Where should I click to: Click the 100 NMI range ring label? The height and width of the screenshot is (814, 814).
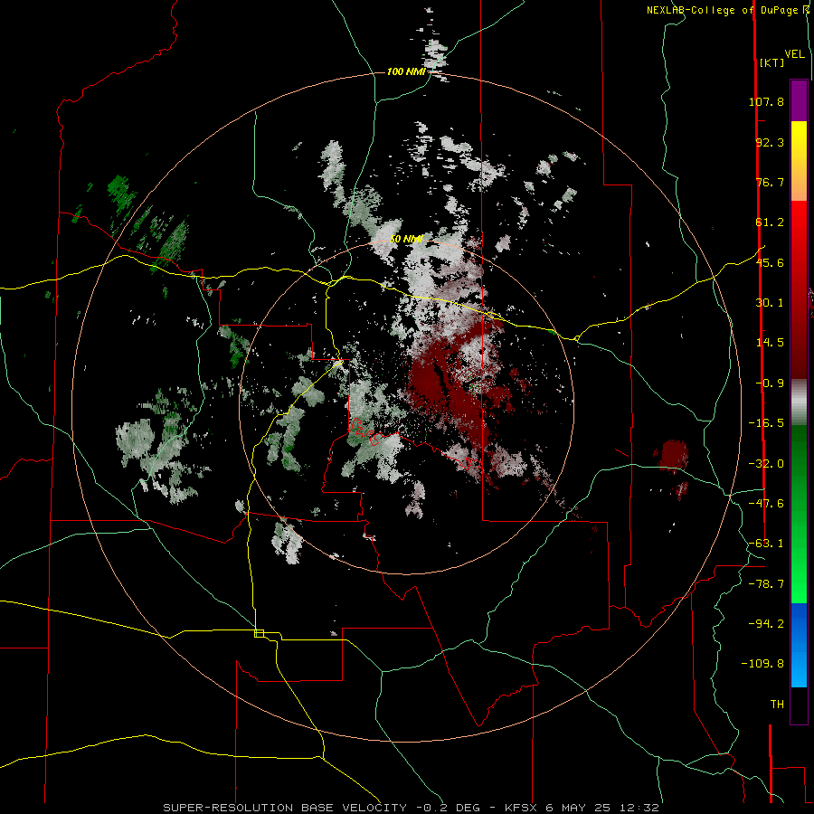click(x=406, y=71)
